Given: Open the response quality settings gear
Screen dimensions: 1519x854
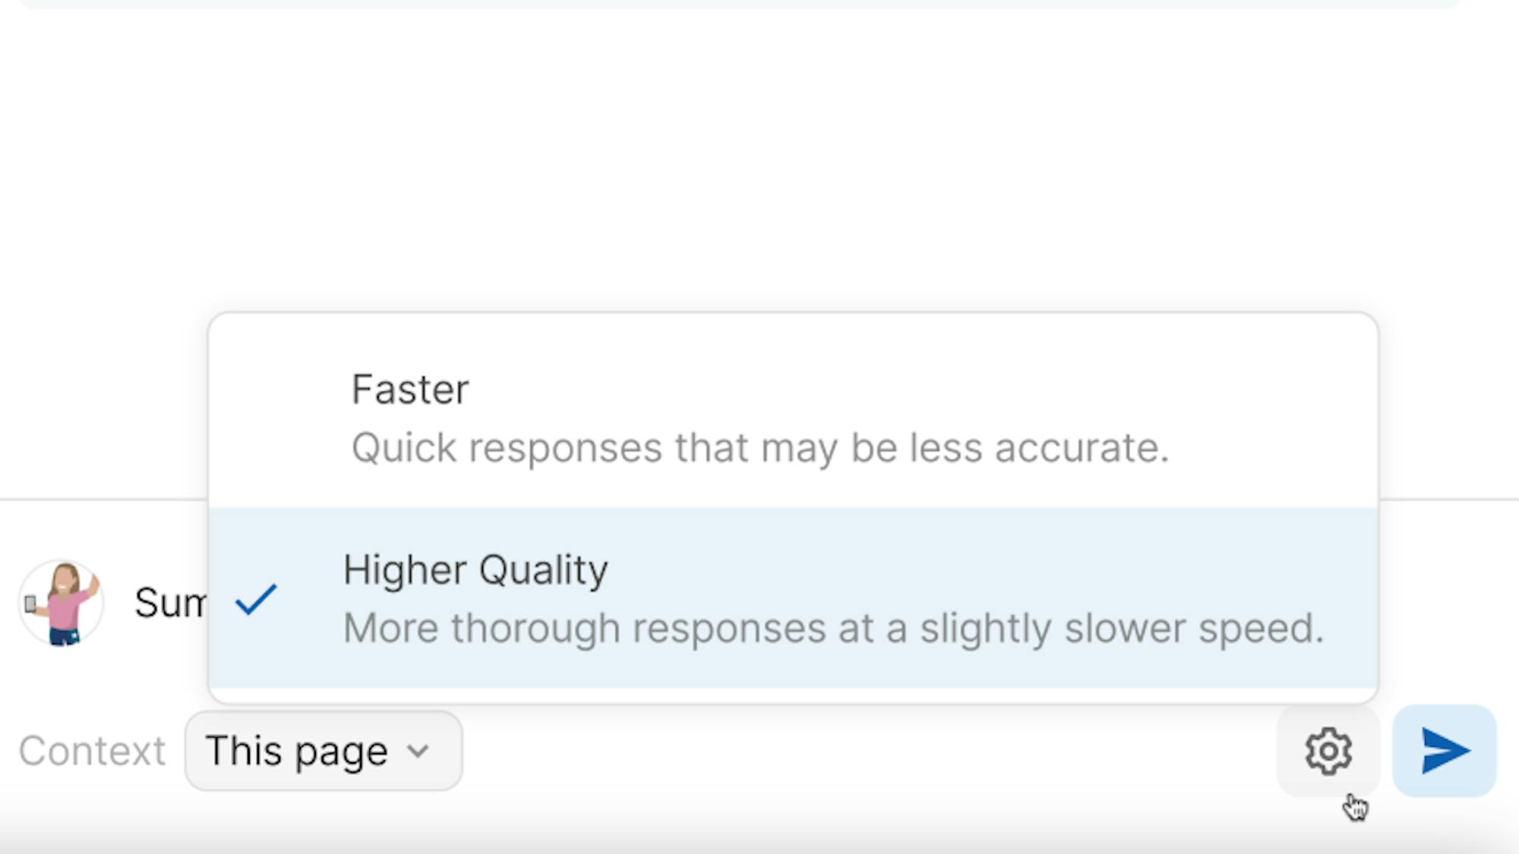Looking at the screenshot, I should coord(1328,751).
